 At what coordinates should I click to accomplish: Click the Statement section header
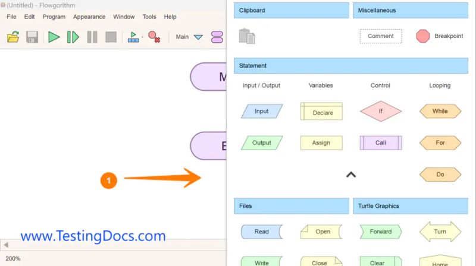coord(351,66)
